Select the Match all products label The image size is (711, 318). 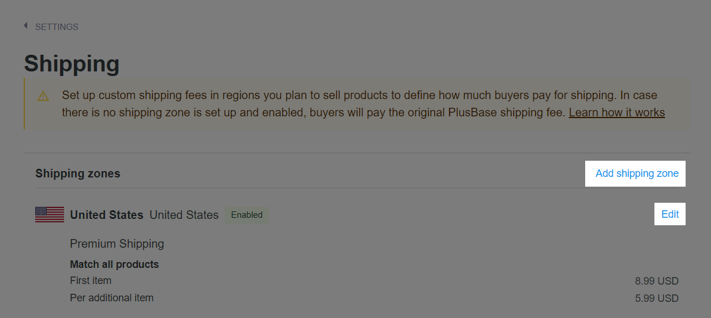coord(114,264)
